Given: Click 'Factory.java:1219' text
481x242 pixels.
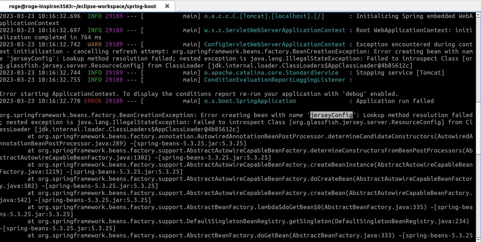Looking at the screenshot, I should pyautogui.click(x=29, y=172).
